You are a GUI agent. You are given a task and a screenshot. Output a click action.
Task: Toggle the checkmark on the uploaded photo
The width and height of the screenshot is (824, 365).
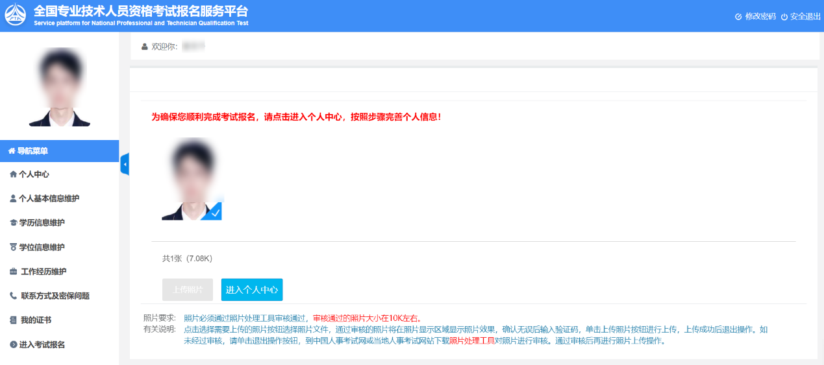[x=215, y=212]
